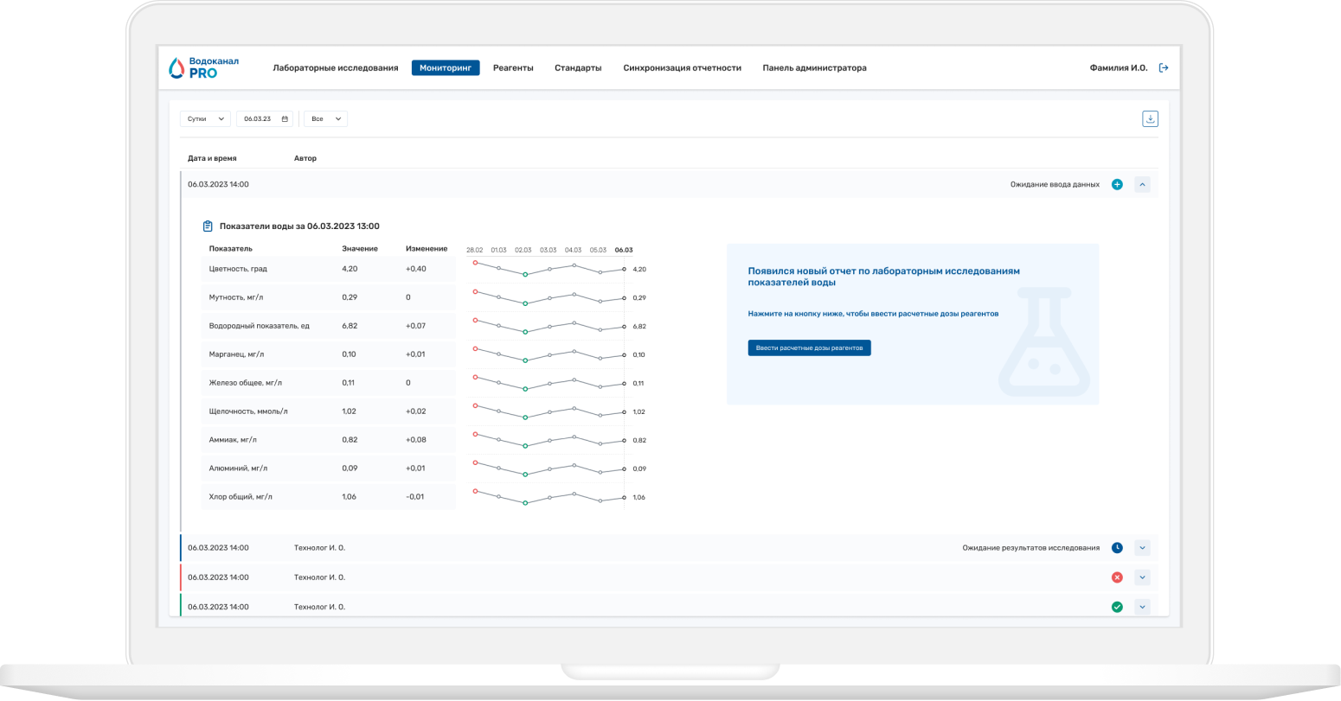Click the green checkmark status icon
This screenshot has width=1341, height=701.
pyautogui.click(x=1117, y=607)
